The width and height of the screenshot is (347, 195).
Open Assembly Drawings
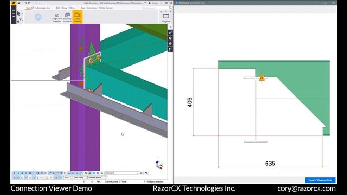coord(67,17)
